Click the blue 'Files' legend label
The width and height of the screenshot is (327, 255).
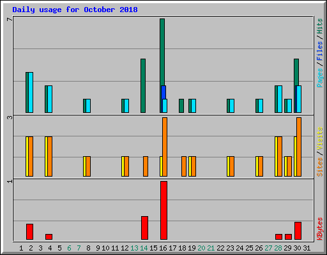319,51
